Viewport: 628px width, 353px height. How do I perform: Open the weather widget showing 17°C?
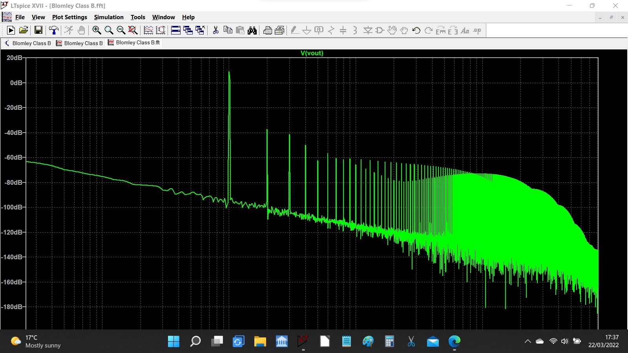click(x=36, y=341)
